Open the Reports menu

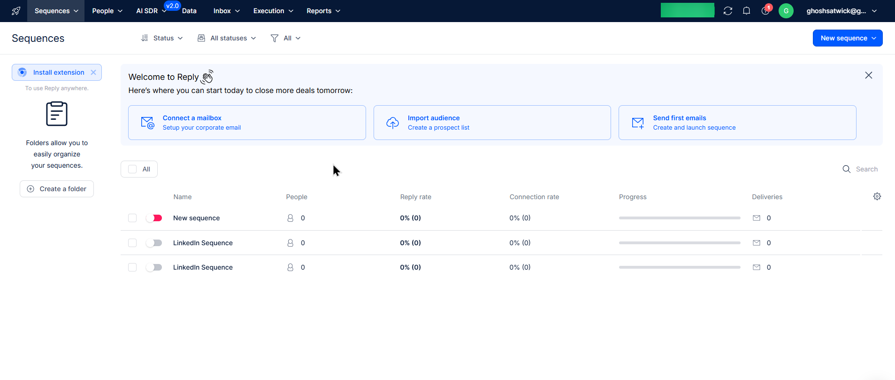click(323, 11)
